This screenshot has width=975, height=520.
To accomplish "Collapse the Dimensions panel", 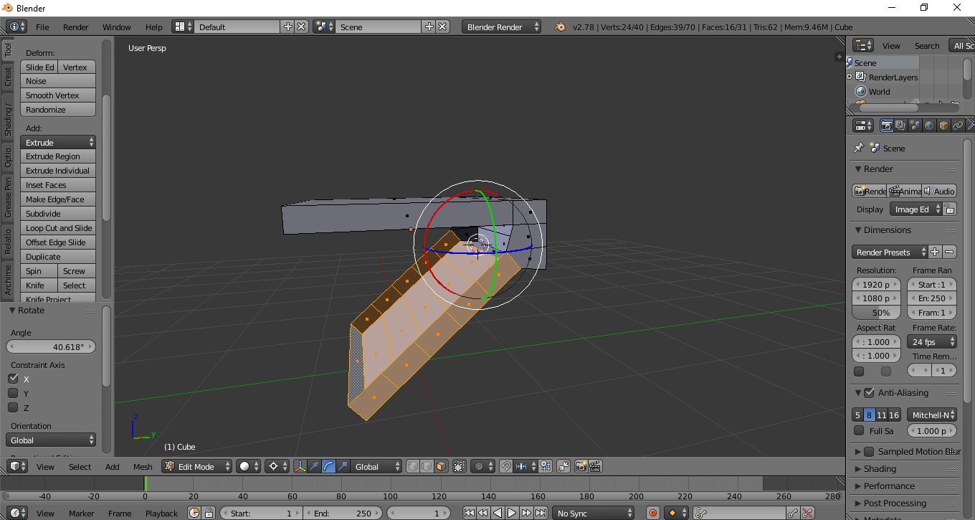I will coord(858,230).
